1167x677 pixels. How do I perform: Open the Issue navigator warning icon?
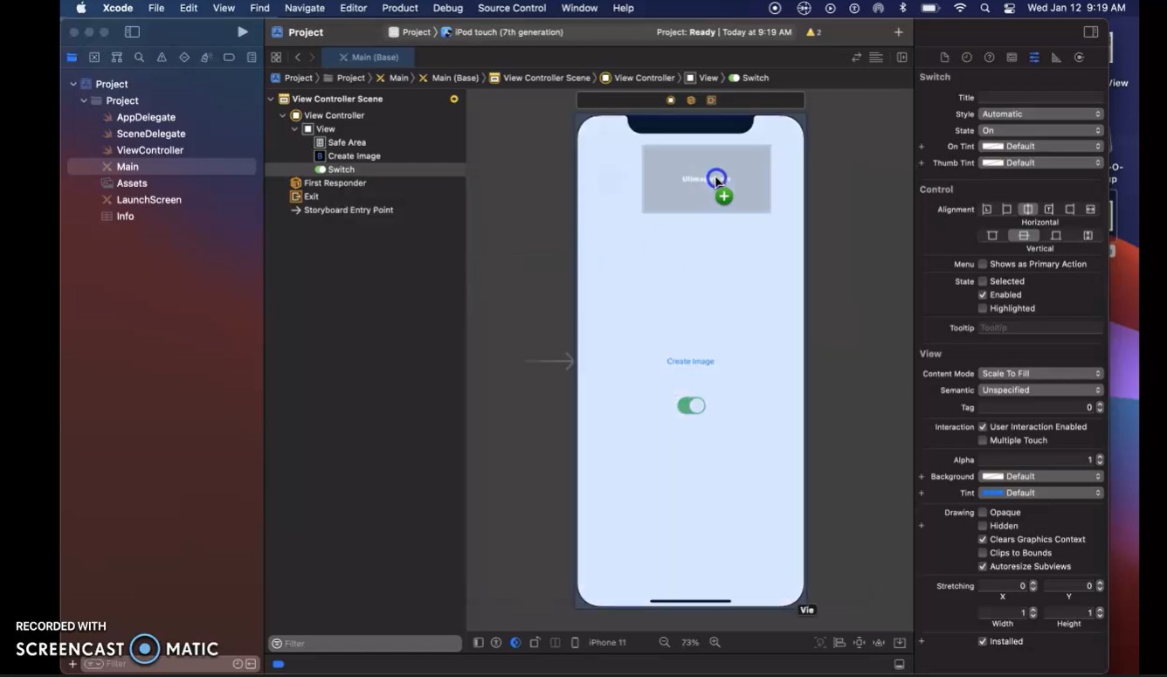coord(162,58)
